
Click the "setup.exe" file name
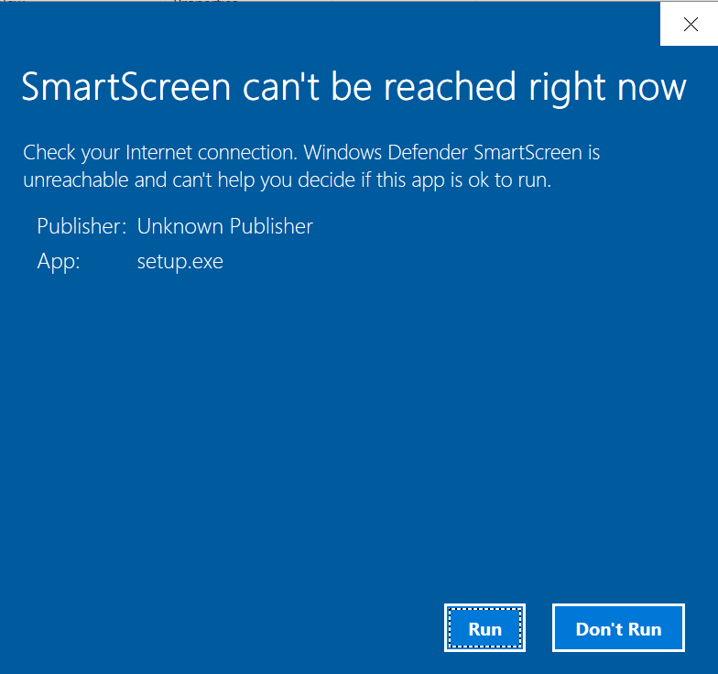click(x=179, y=262)
